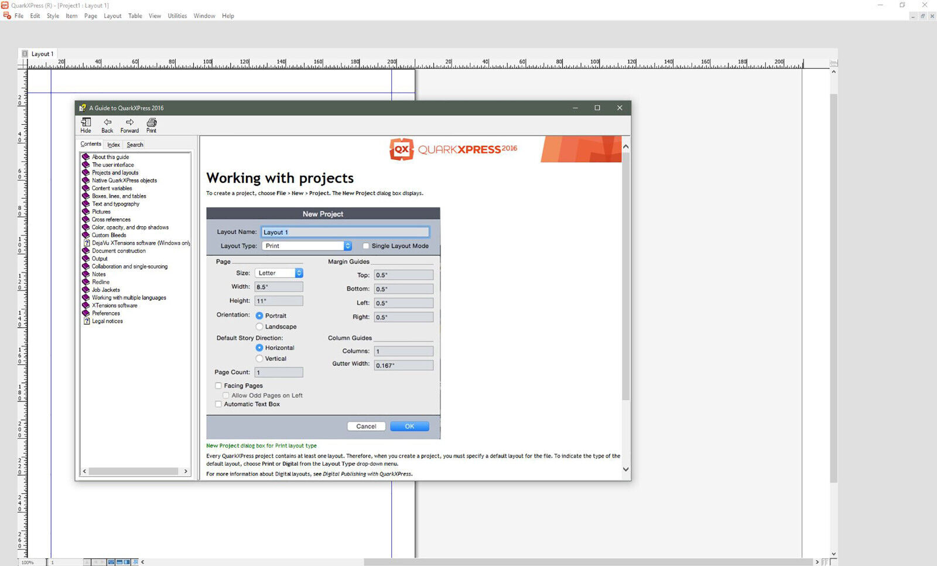Open the Style menu
Viewport: 937px width, 566px height.
53,16
